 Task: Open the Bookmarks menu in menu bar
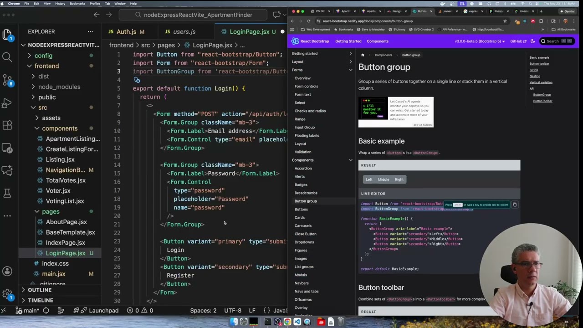point(77,4)
